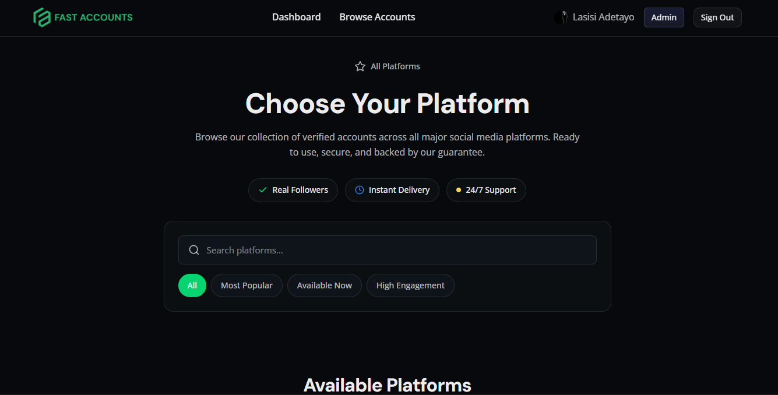Toggle the Available Now filter
778x395 pixels.
[x=325, y=285]
